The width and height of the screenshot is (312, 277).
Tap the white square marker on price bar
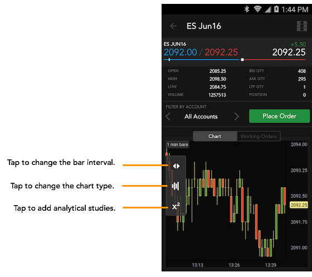point(242,60)
